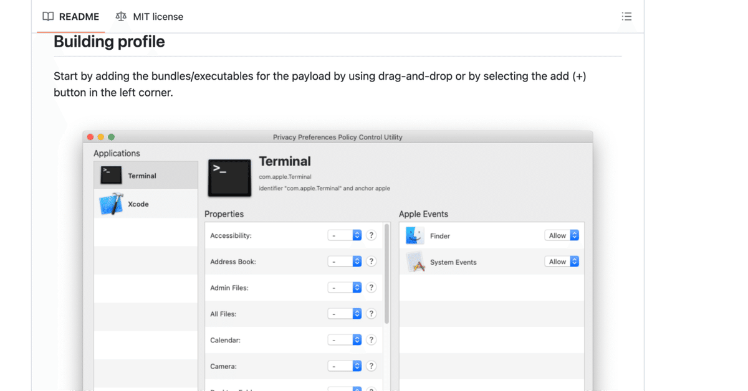Click the MIT license scales icon
The width and height of the screenshot is (748, 391).
(x=121, y=17)
